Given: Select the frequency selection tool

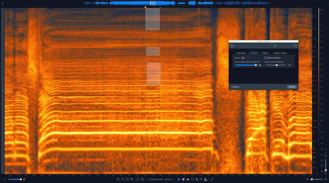Looking at the screenshot, I should click(188, 179).
